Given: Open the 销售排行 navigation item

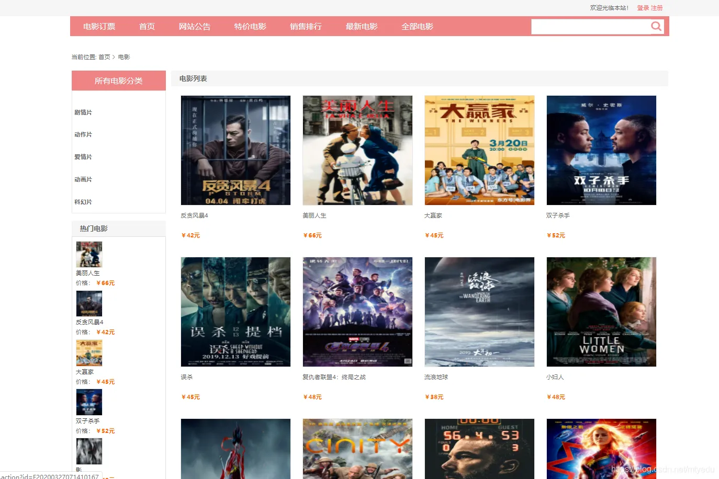Looking at the screenshot, I should (306, 27).
